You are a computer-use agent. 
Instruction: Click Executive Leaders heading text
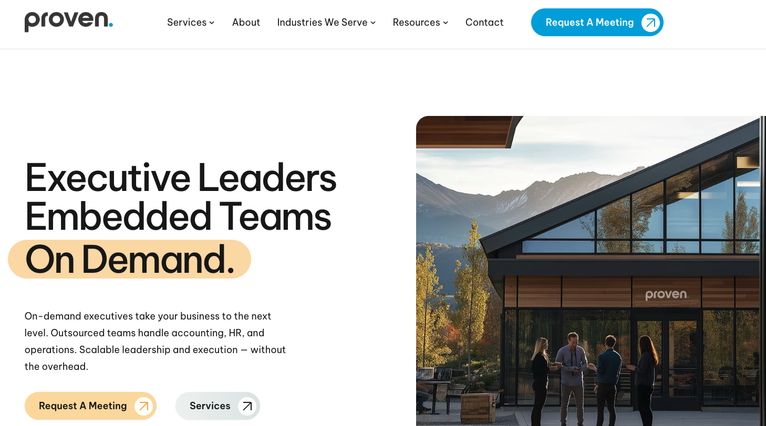[181, 177]
